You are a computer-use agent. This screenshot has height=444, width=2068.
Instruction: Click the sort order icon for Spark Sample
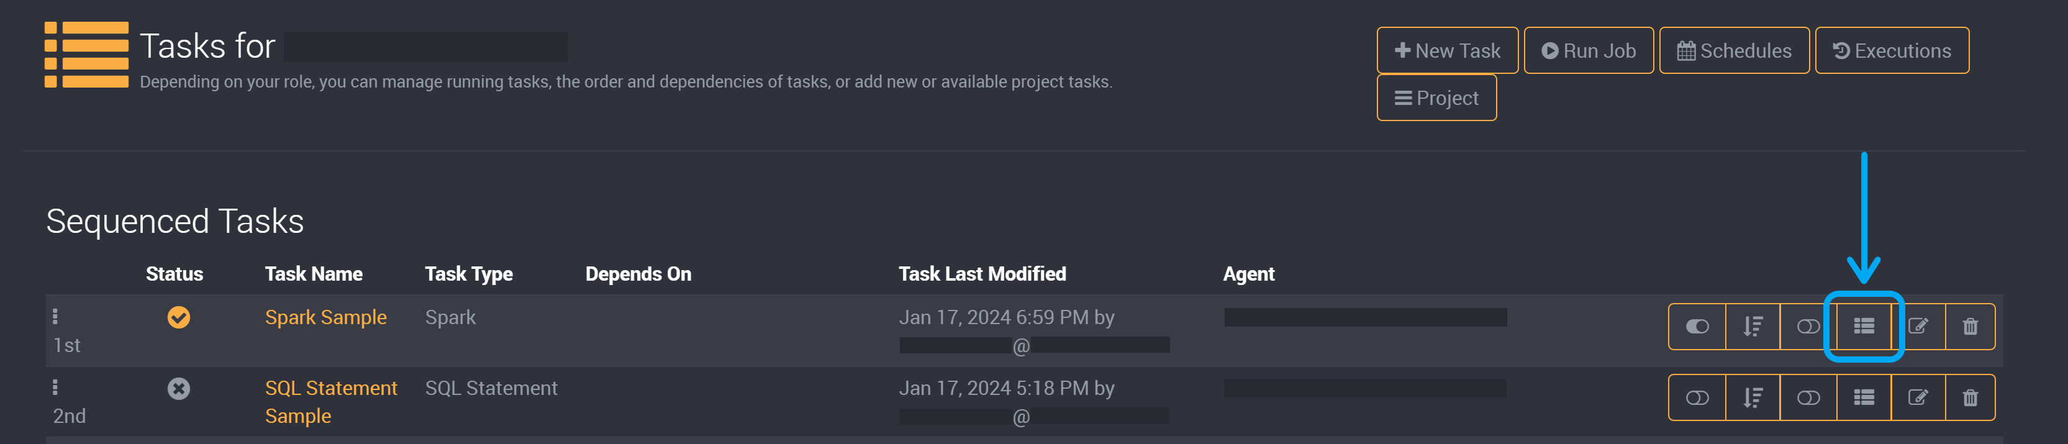pyautogui.click(x=1753, y=326)
